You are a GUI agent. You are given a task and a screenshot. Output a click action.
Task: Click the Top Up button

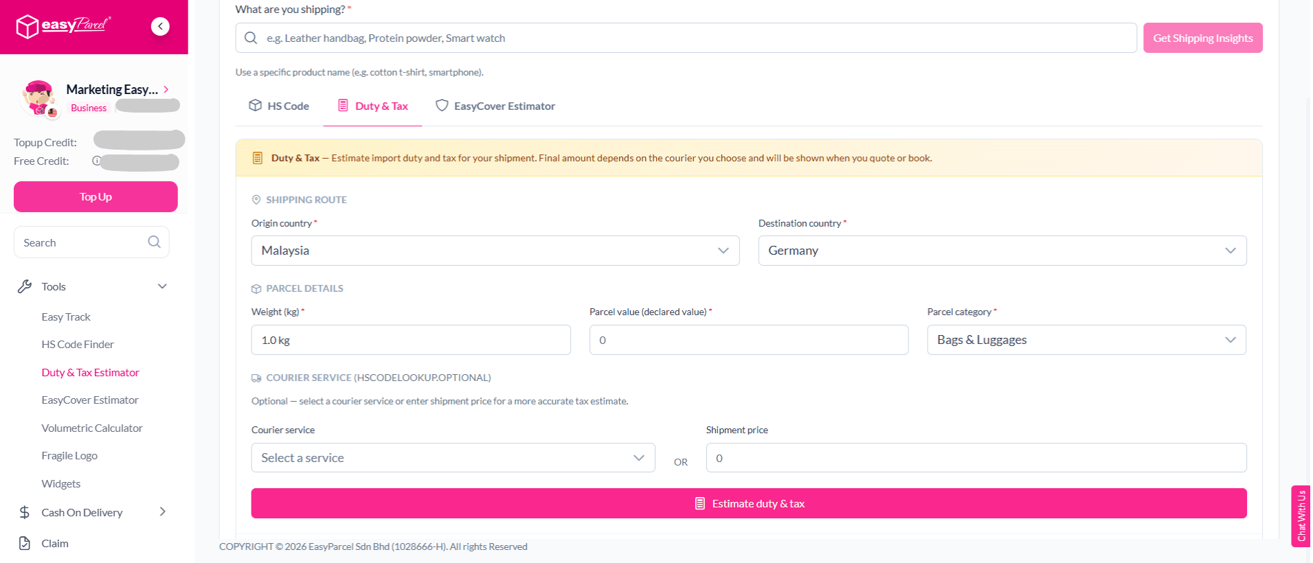[96, 196]
